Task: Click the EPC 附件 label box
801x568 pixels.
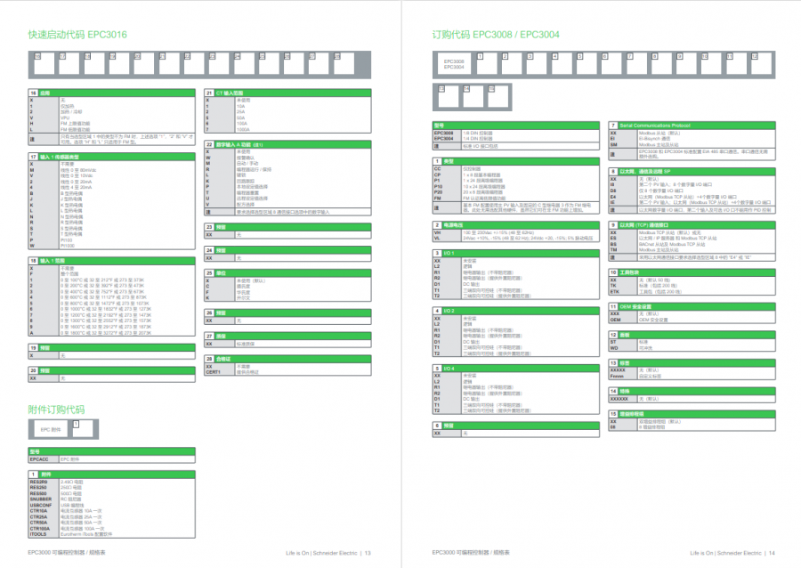Action: 51,429
